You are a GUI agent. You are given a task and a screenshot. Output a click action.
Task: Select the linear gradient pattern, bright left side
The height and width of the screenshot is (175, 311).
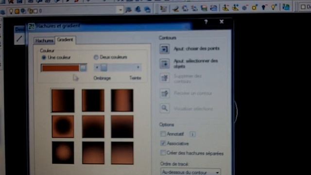coord(63,101)
